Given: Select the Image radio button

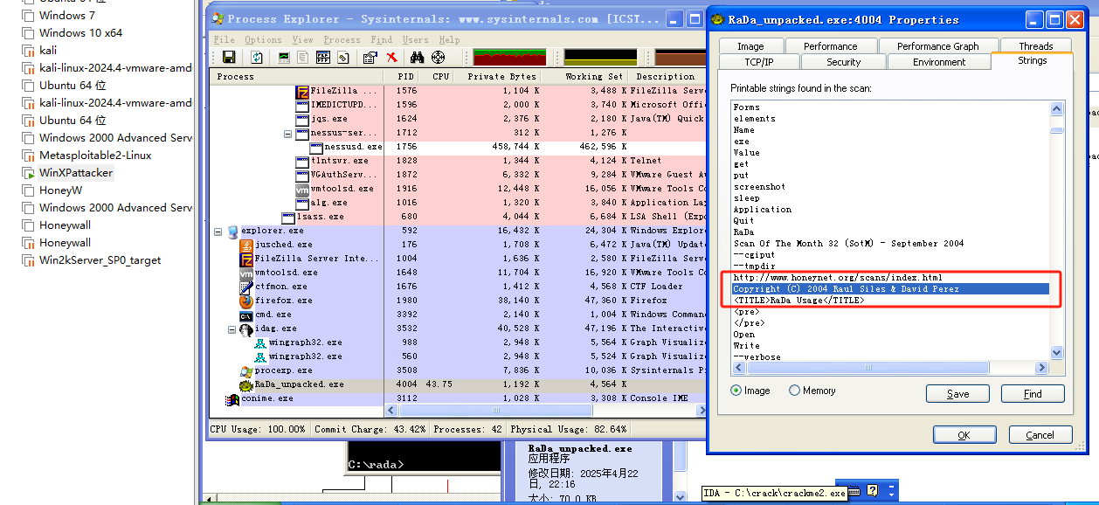Looking at the screenshot, I should pyautogui.click(x=736, y=391).
